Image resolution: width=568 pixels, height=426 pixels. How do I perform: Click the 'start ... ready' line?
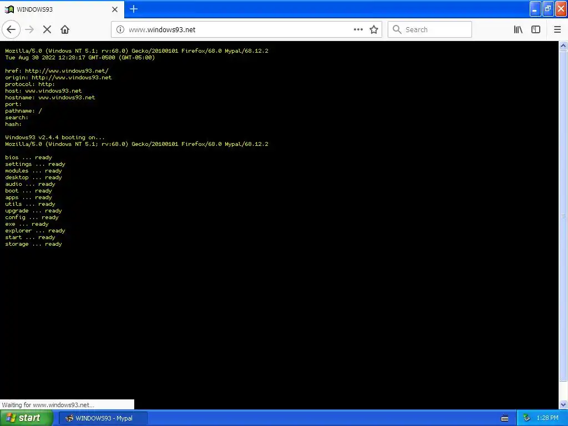coord(30,237)
